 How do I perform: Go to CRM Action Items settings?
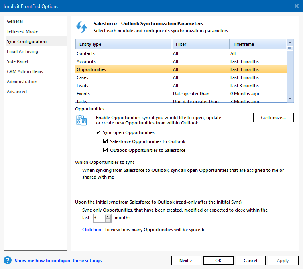pyautogui.click(x=25, y=71)
